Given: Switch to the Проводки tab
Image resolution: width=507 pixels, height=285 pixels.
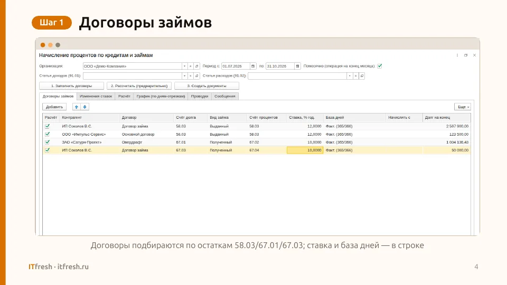Looking at the screenshot, I should [x=200, y=96].
